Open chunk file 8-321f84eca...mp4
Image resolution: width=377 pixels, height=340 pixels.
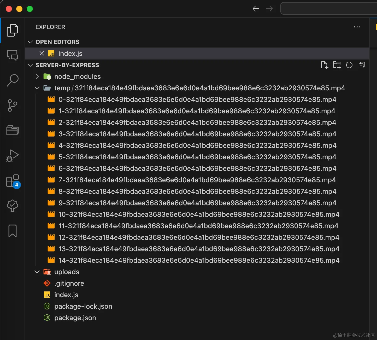pos(197,191)
